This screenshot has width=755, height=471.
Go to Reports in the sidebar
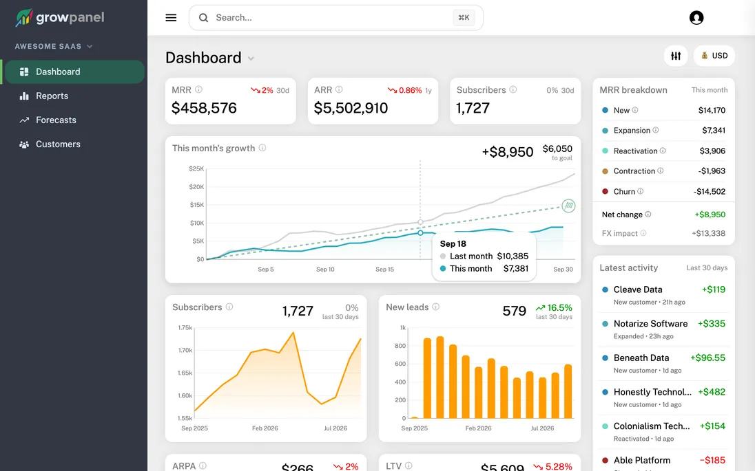pos(74,96)
